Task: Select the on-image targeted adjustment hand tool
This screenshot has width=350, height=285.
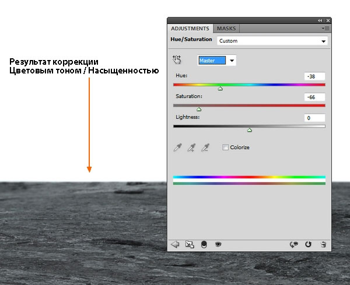Action: pos(177,60)
